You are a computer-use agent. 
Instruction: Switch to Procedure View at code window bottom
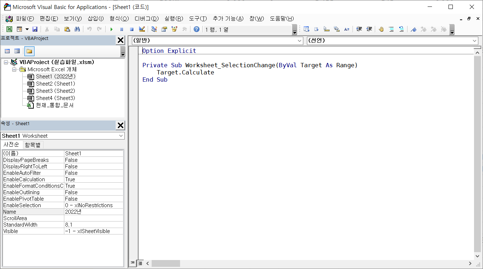133,263
